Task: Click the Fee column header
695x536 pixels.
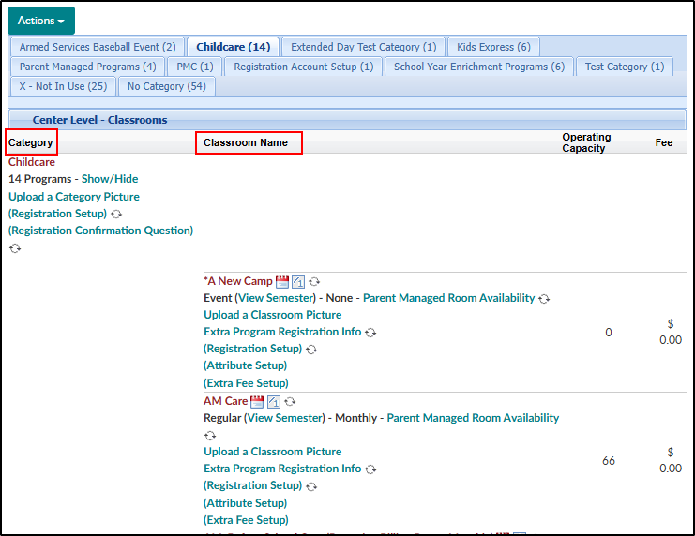Action: click(x=663, y=142)
